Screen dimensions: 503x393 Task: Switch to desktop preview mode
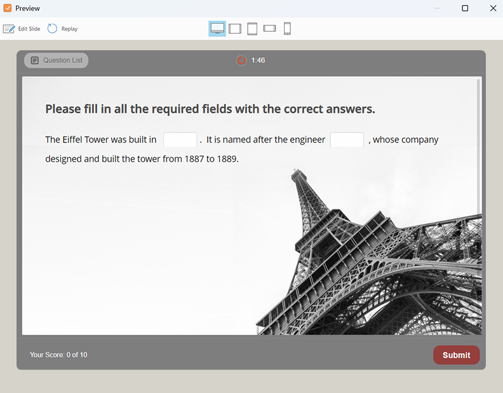click(x=217, y=29)
